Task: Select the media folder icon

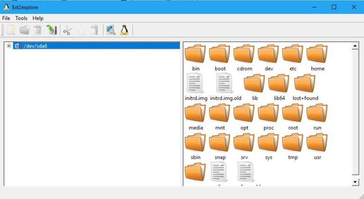Action: click(195, 113)
